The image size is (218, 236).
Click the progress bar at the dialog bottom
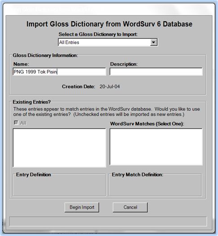click(x=108, y=221)
